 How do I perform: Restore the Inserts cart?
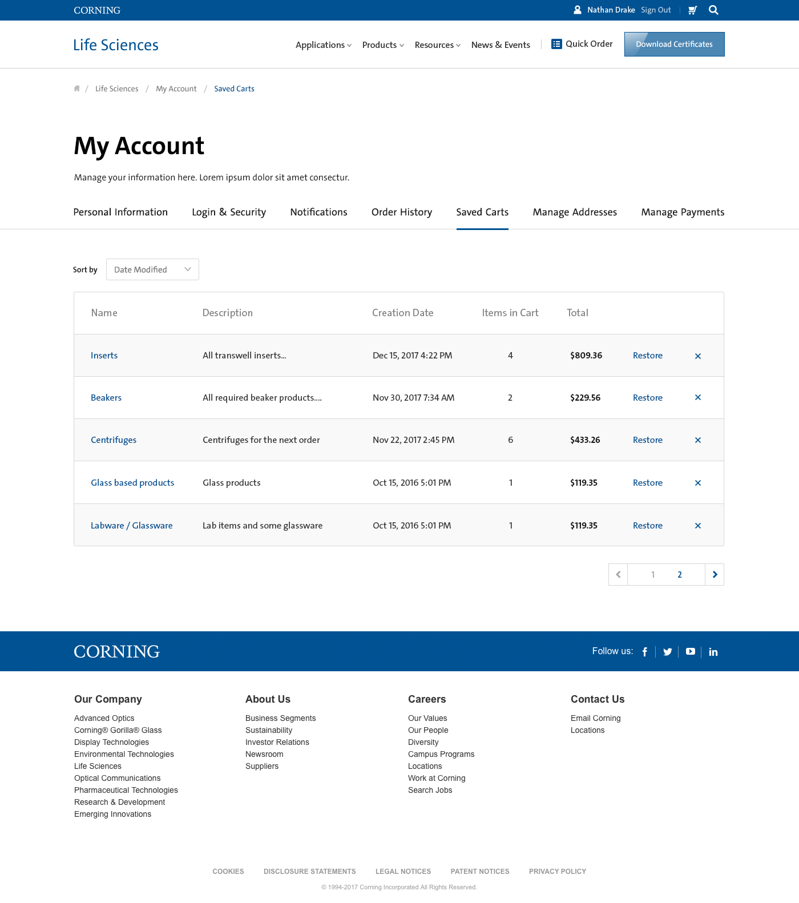point(648,356)
